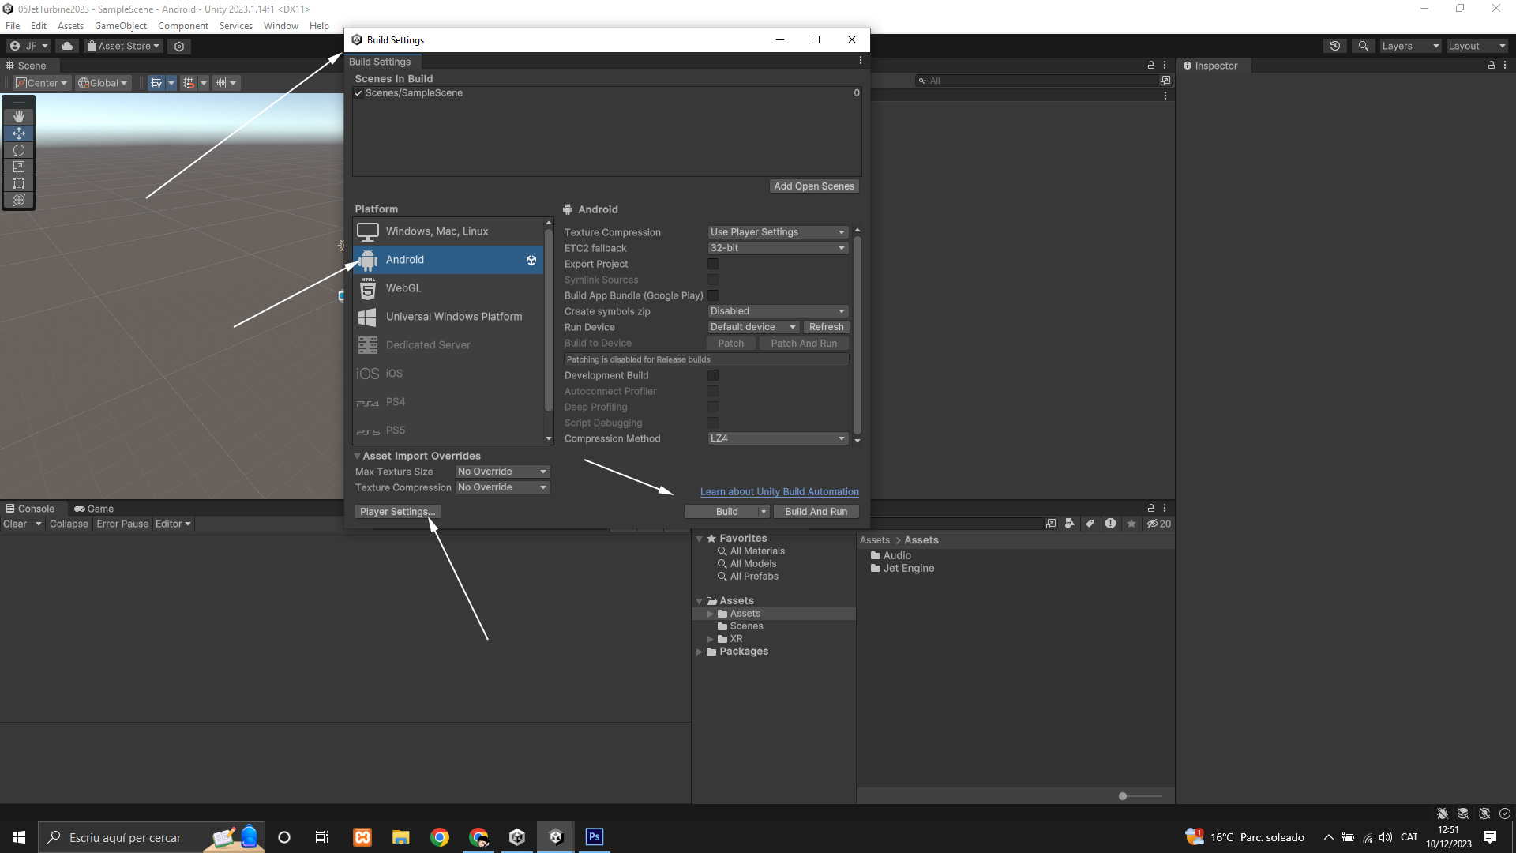The width and height of the screenshot is (1516, 853).
Task: Open the GameObject menu
Action: pos(120,26)
